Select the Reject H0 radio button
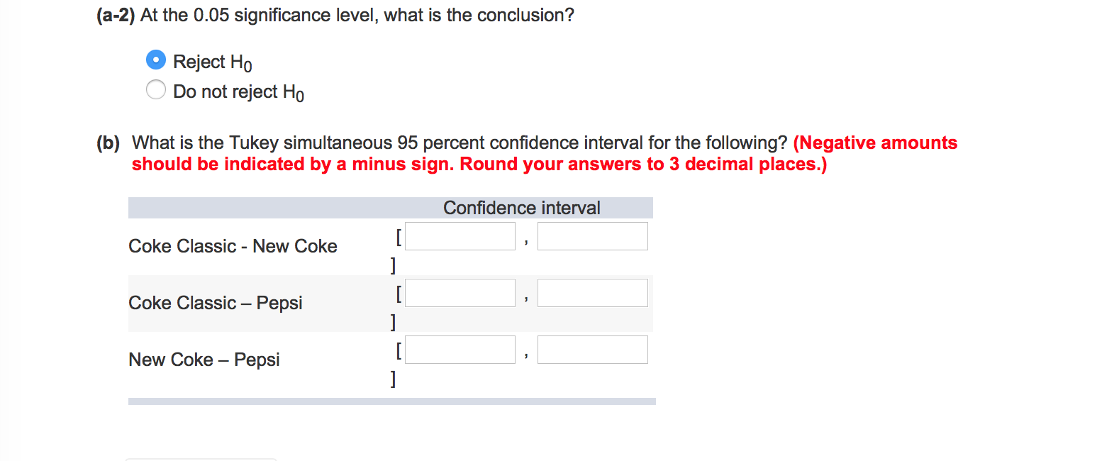 [x=156, y=60]
